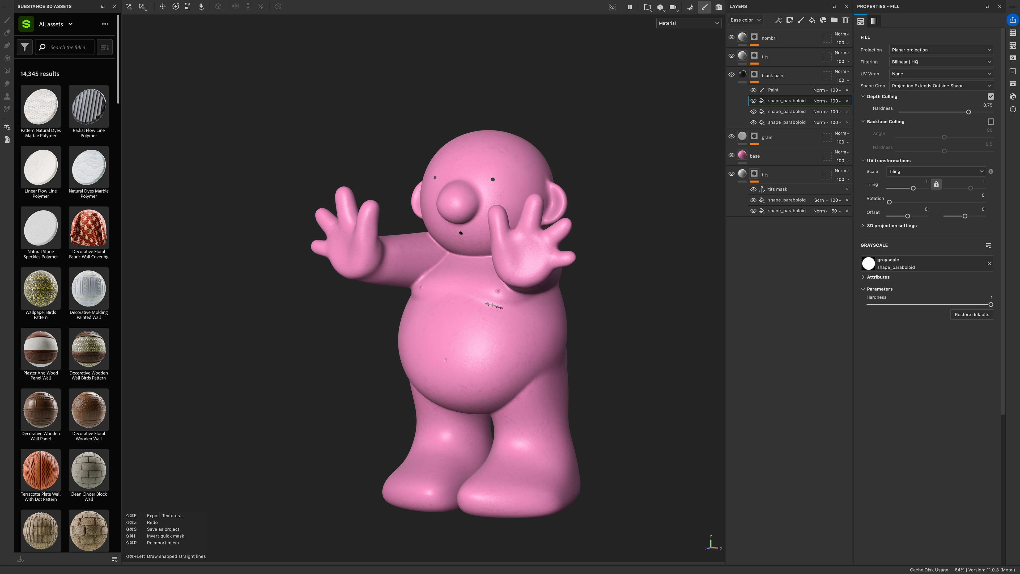Viewport: 1020px width, 574px height.
Task: Click the asset sort order icon
Action: (105, 47)
